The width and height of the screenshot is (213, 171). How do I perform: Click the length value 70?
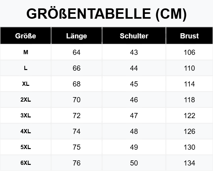[x=76, y=100]
